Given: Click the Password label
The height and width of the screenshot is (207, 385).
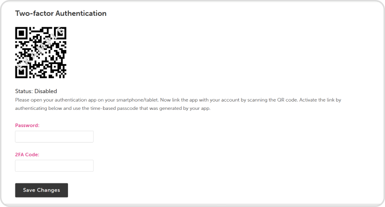Looking at the screenshot, I should 27,125.
